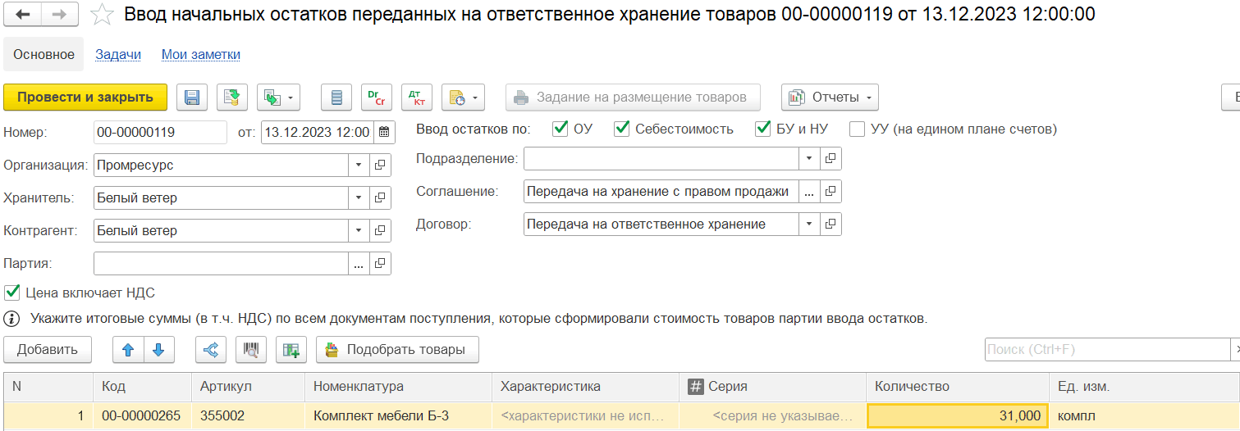This screenshot has height=431, width=1240.
Task: Add document to favorites star
Action: click(102, 15)
